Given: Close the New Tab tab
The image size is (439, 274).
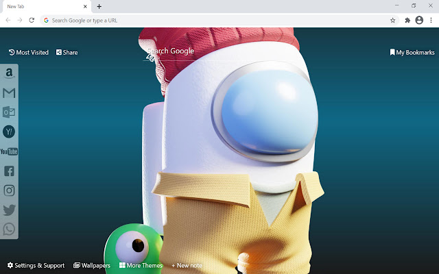Looking at the screenshot, I should tap(85, 6).
